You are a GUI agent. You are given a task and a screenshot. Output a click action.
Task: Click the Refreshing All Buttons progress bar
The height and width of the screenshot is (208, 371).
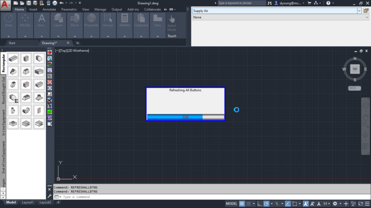click(185, 117)
